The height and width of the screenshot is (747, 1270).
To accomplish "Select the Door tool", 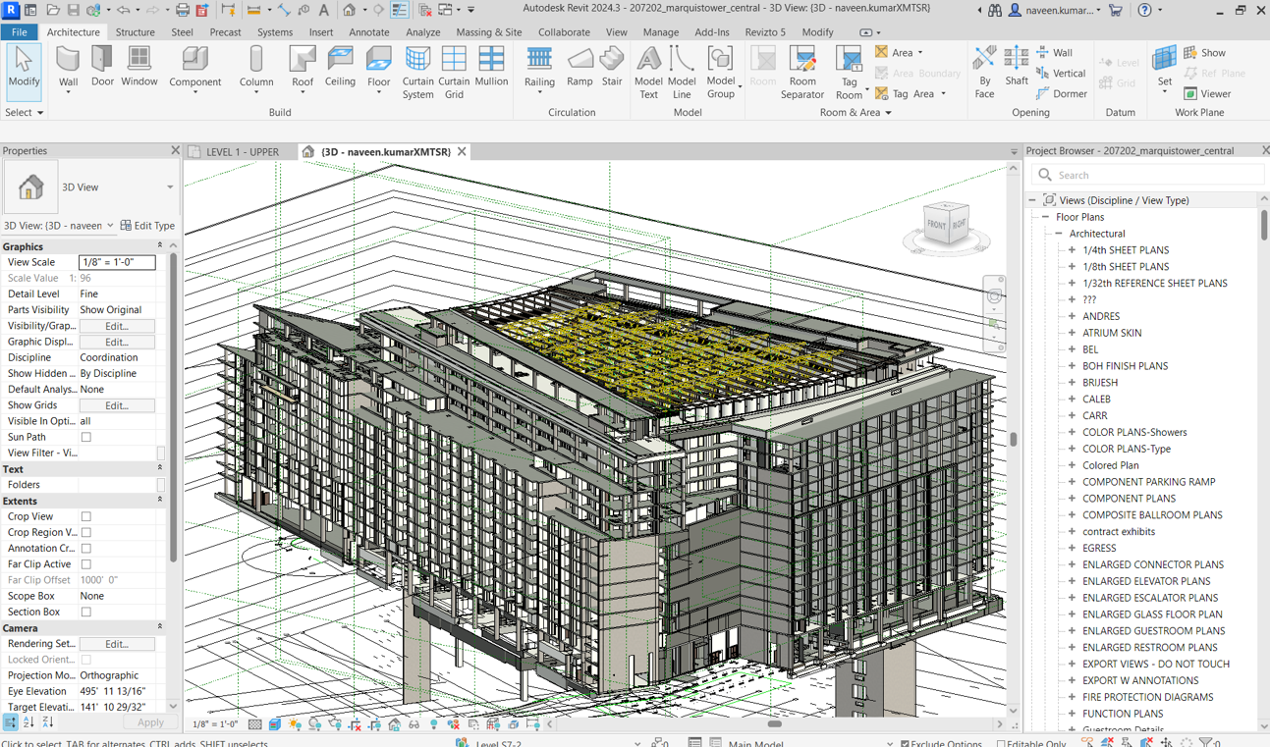I will pos(102,68).
